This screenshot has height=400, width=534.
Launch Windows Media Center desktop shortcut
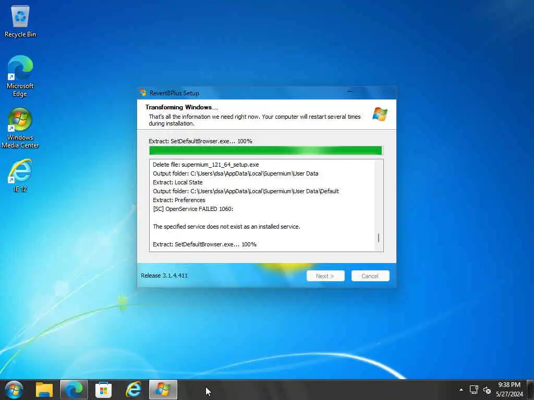20,128
